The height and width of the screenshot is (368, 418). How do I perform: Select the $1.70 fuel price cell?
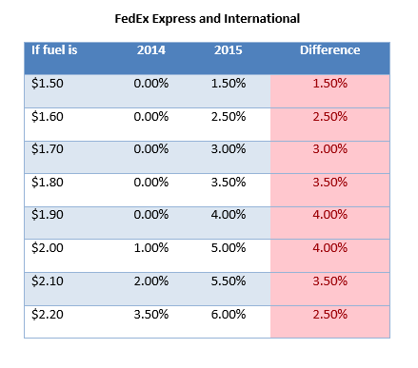tap(48, 149)
